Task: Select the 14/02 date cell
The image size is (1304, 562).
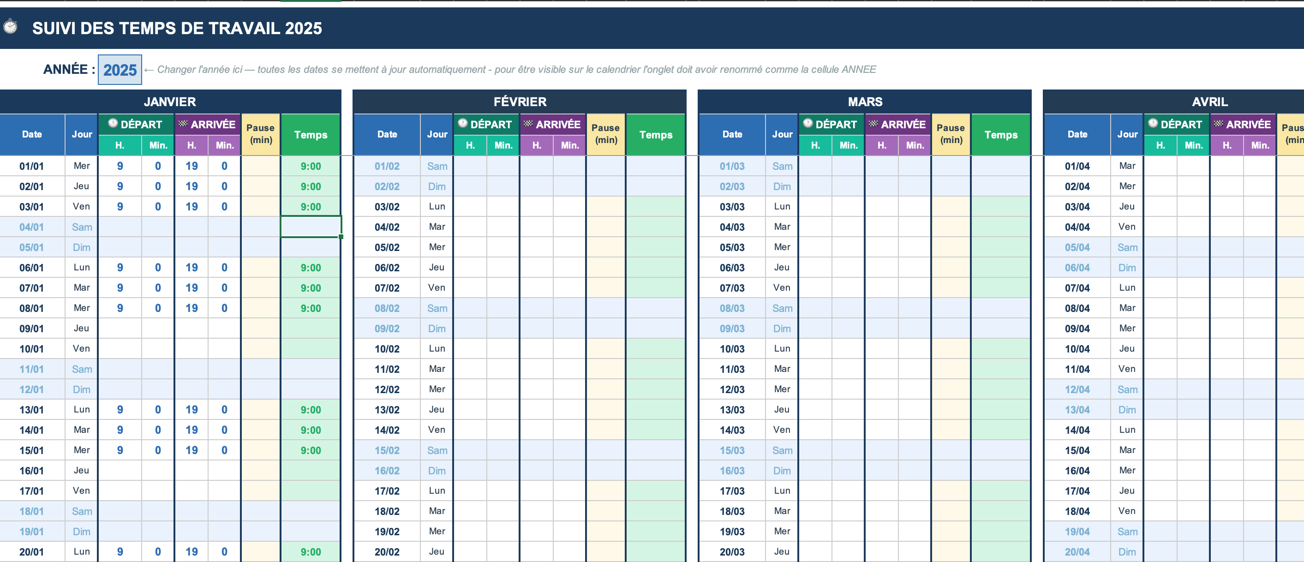Action: (x=387, y=430)
